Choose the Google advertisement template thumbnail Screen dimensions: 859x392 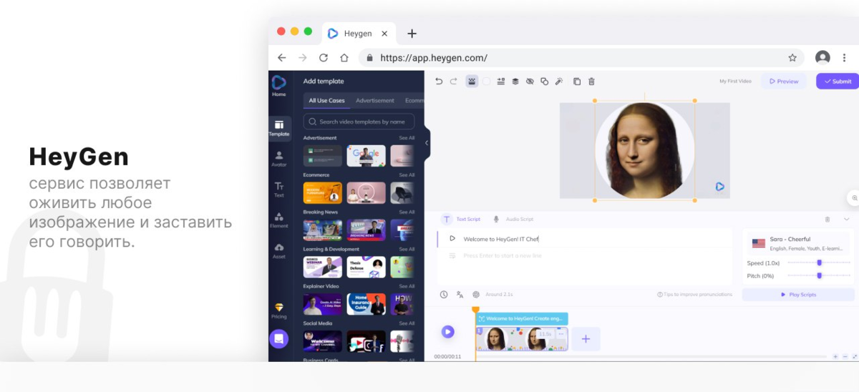tap(366, 156)
